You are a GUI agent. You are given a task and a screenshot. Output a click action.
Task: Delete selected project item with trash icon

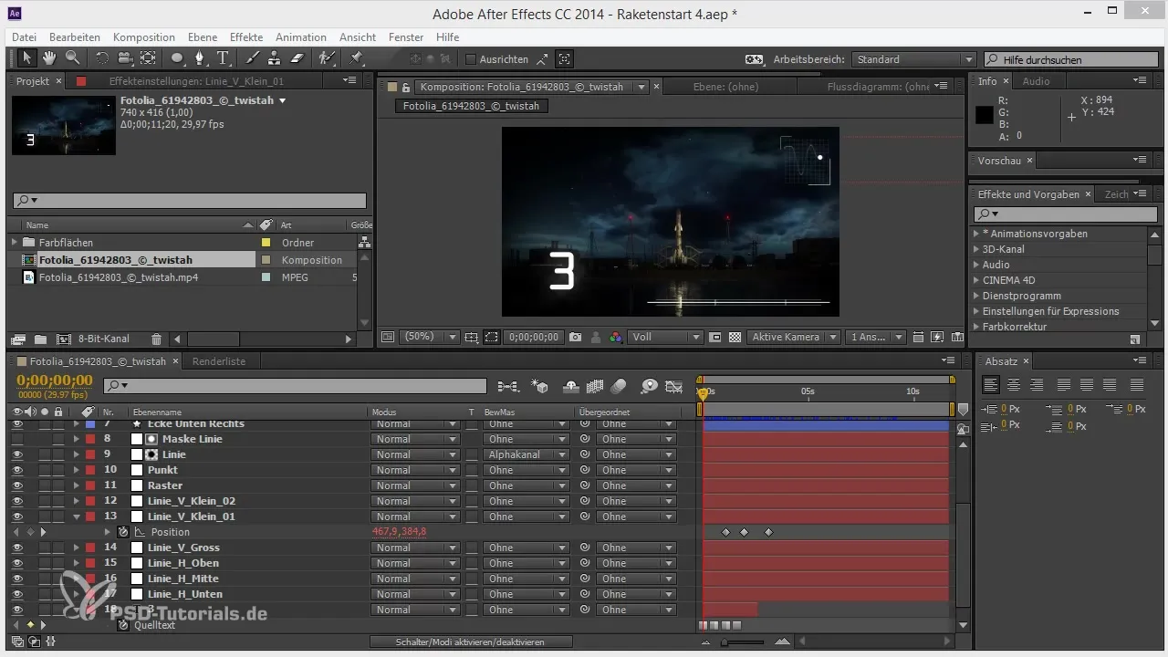click(156, 339)
